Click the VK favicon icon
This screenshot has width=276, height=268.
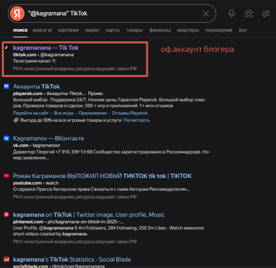click(x=7, y=138)
